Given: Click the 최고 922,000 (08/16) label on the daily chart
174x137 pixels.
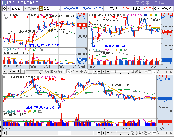Looking at the screenshot, I should click(51, 79).
